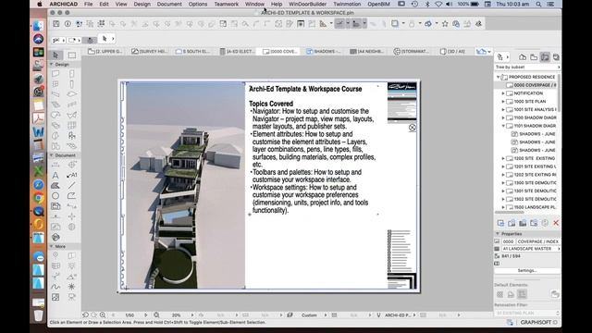Click the zoom-in magnifier in bottom bar
The width and height of the screenshot is (592, 333).
103,314
